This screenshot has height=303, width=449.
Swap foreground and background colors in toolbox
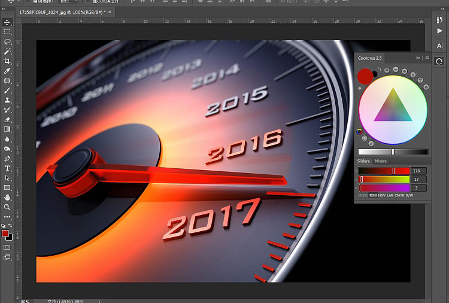coord(10,226)
